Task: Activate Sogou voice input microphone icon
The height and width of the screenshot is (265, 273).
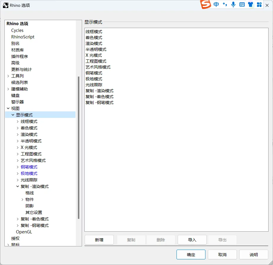Action: pyautogui.click(x=233, y=4)
